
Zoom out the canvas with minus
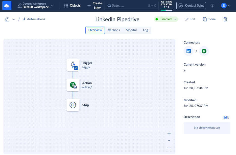[x=169, y=148]
